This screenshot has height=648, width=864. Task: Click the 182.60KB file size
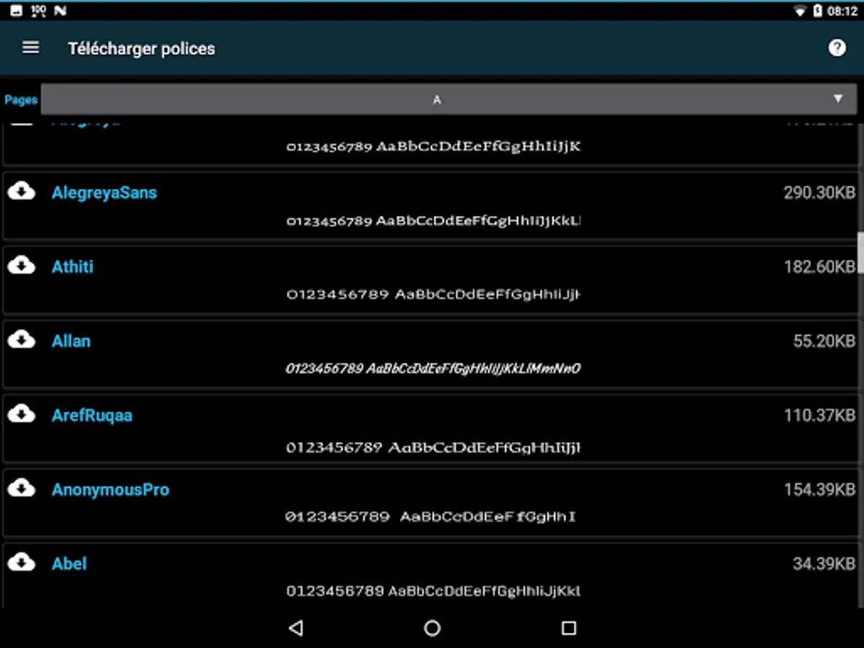819,267
